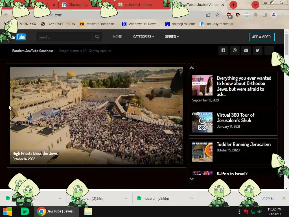Open 'Everything you ever wanted to know' video title
289x217 pixels.
pos(244,86)
